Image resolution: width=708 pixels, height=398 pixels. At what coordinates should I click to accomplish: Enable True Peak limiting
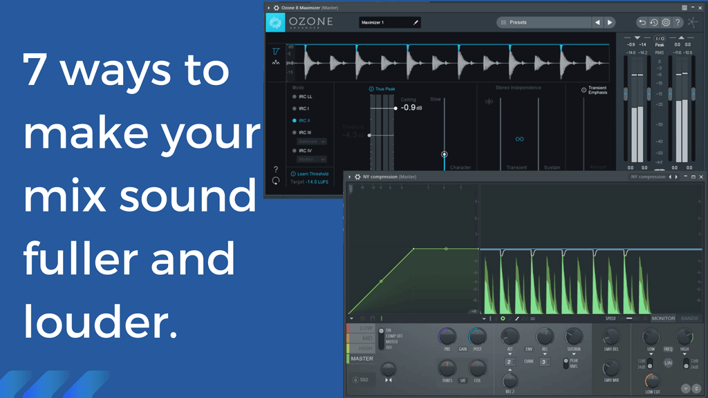tap(371, 89)
